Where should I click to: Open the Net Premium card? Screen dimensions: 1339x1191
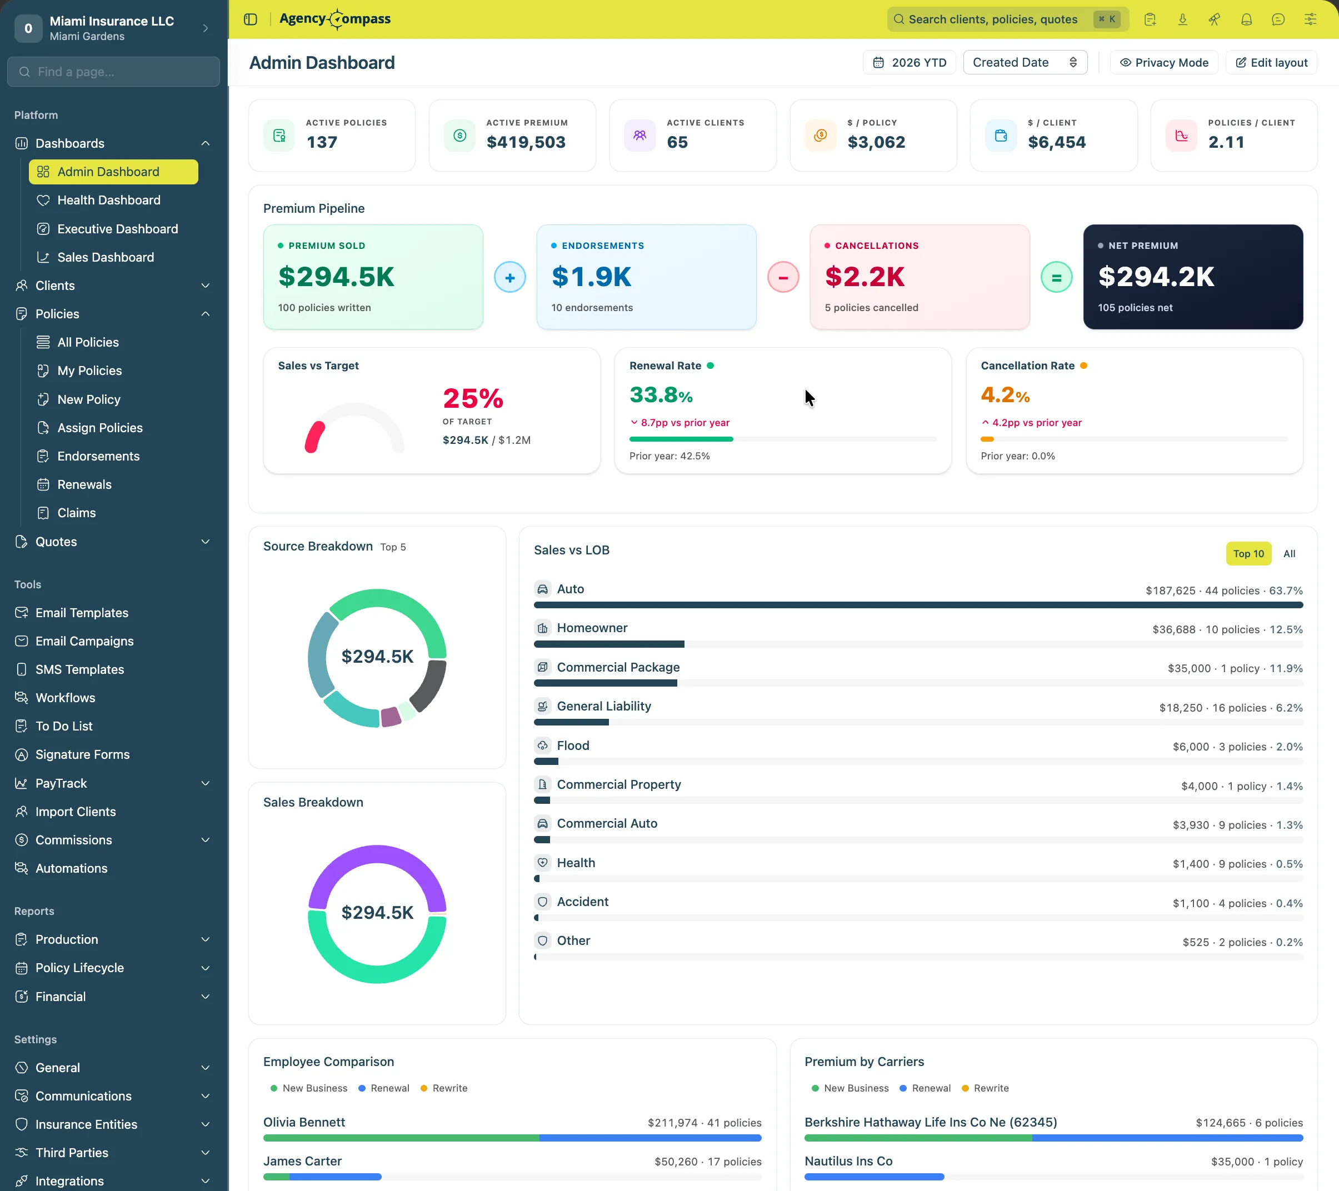coord(1193,277)
